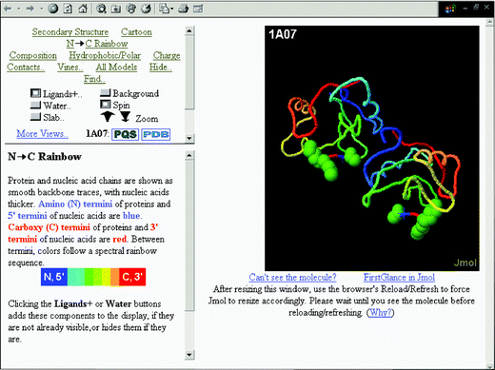The height and width of the screenshot is (370, 495).
Task: Print the page with the printer icon
Action: point(184,9)
